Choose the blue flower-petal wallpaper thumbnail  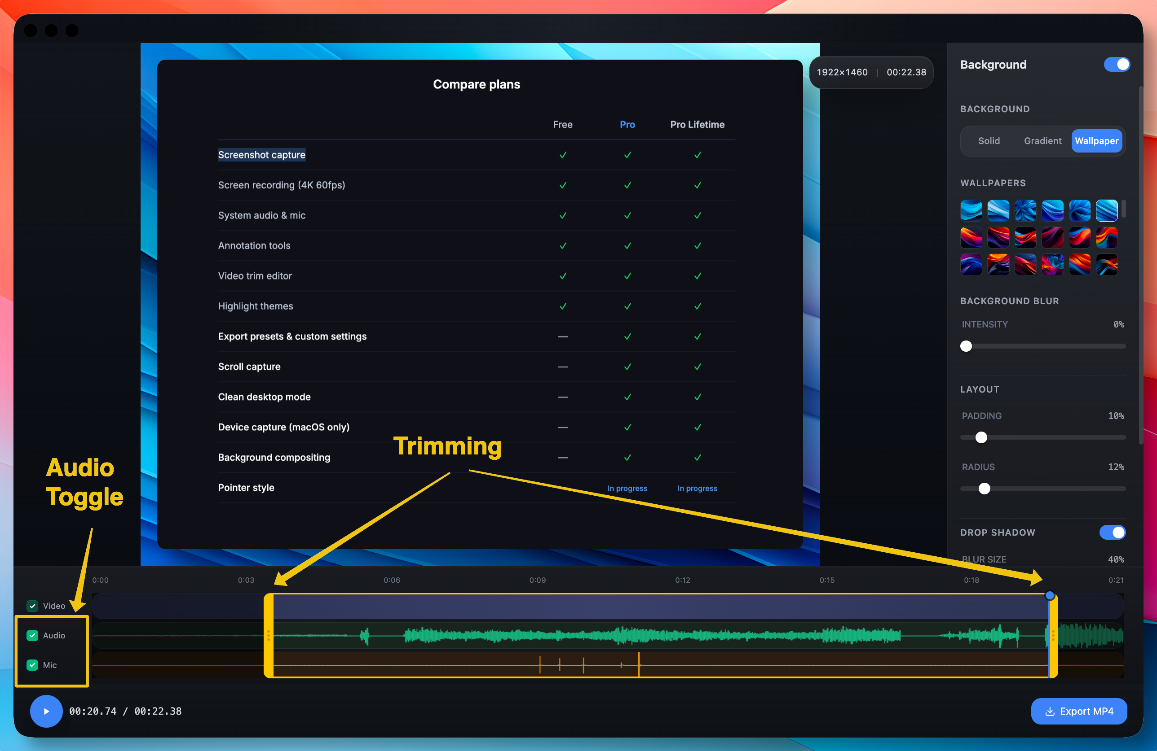tap(1025, 211)
